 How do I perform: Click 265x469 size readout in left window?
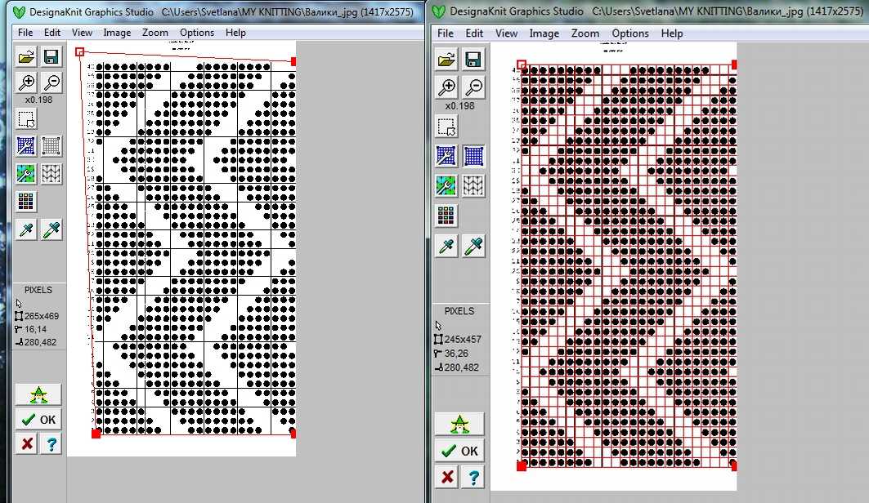point(42,316)
